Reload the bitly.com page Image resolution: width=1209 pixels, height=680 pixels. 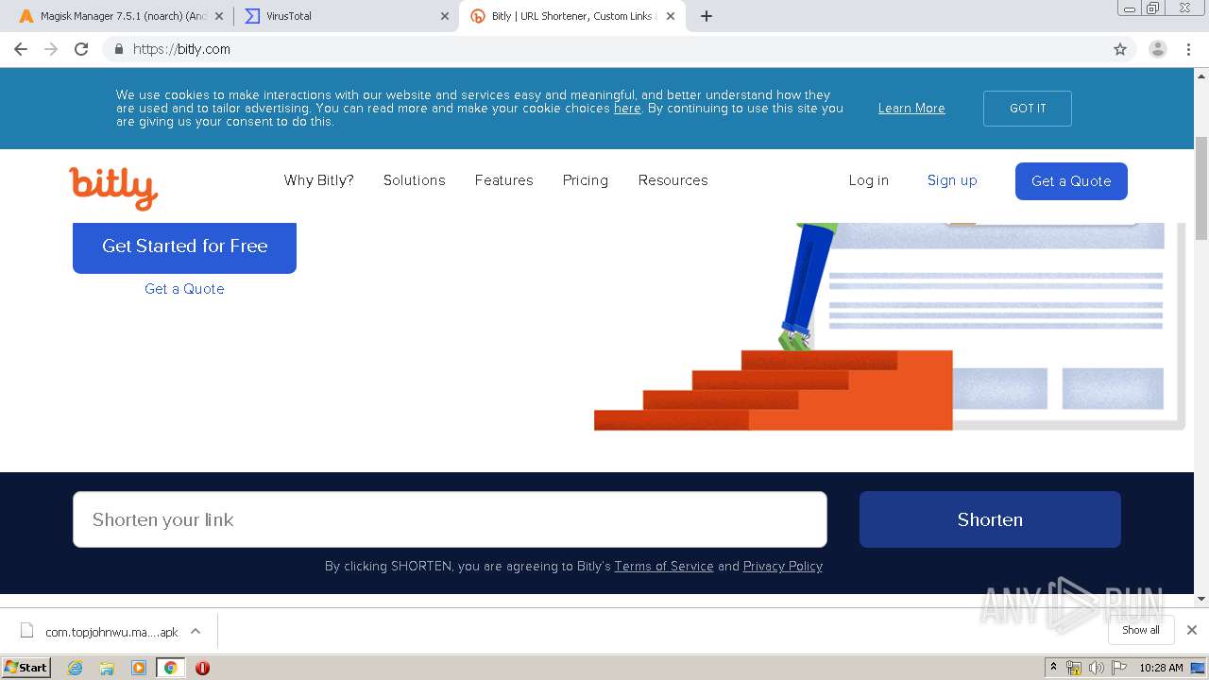[x=81, y=49]
